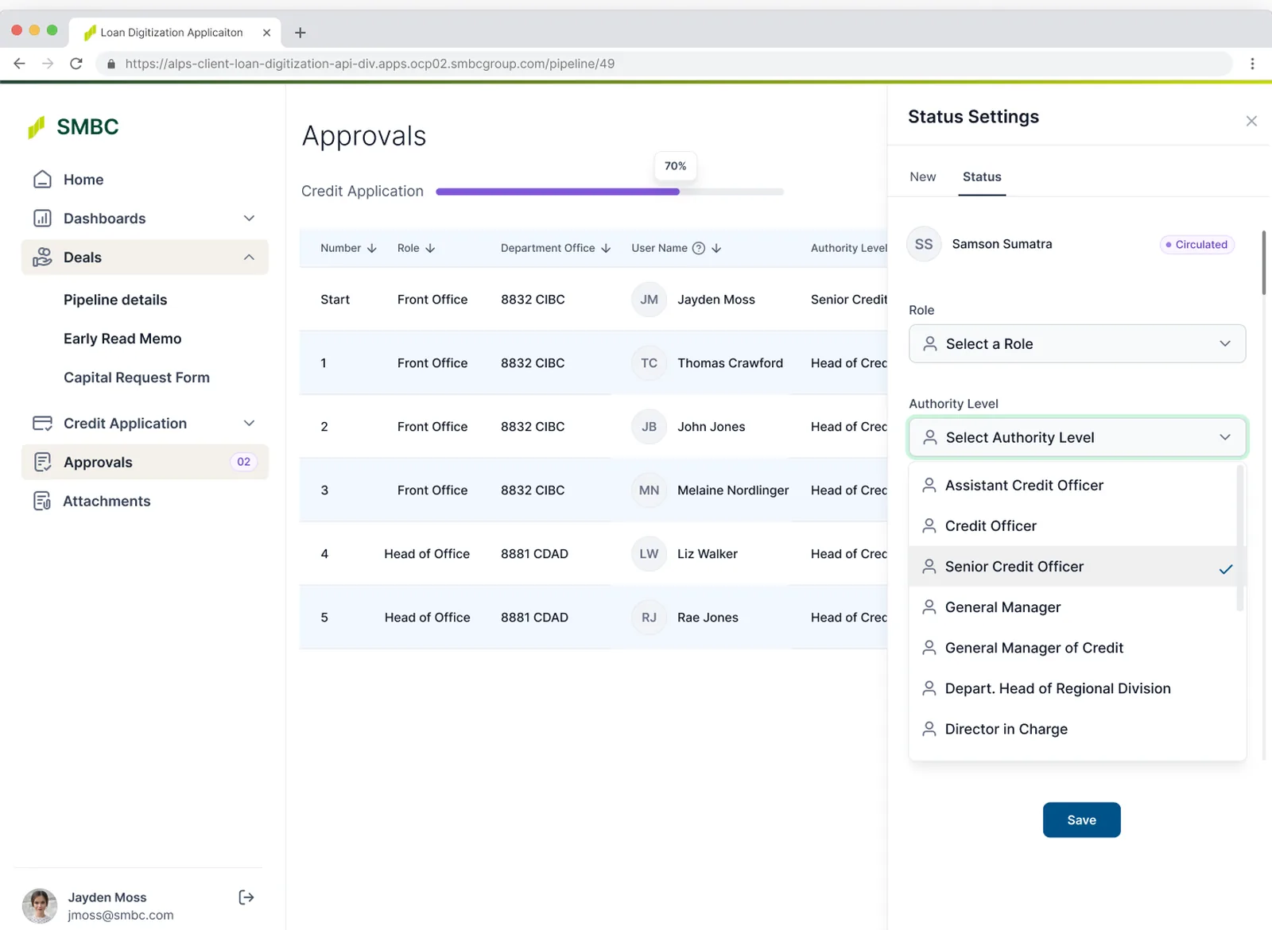Open Capital Request Form item
The image size is (1272, 930).
pyautogui.click(x=137, y=378)
